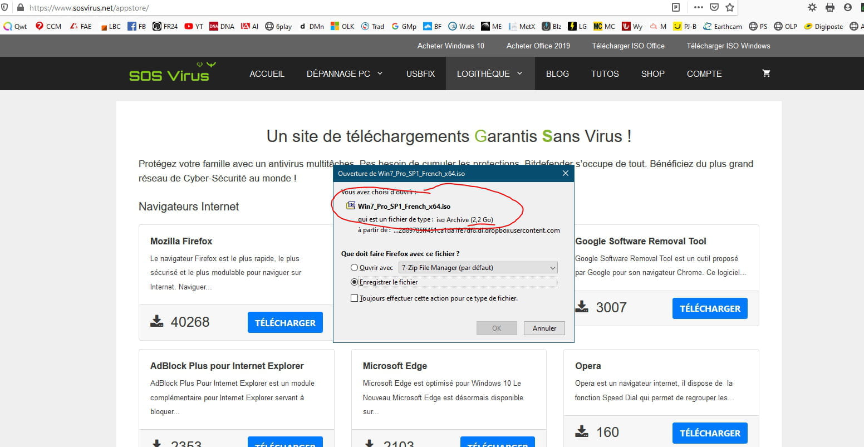The width and height of the screenshot is (864, 447).
Task: Click the tracking protection shield icon
Action: coord(4,8)
